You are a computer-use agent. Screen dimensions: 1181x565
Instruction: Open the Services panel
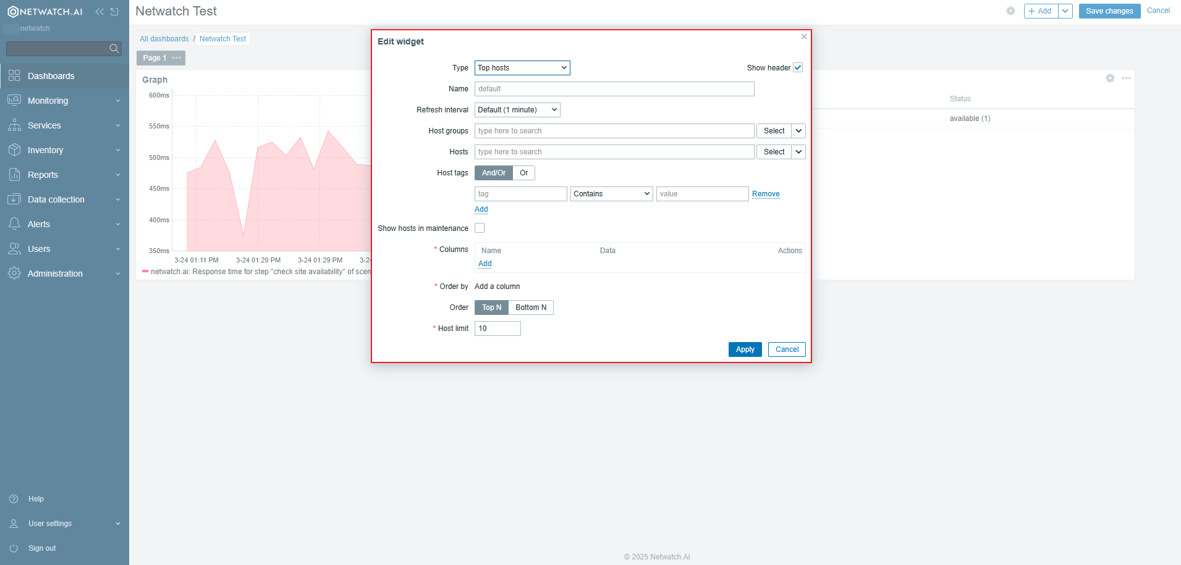(45, 125)
